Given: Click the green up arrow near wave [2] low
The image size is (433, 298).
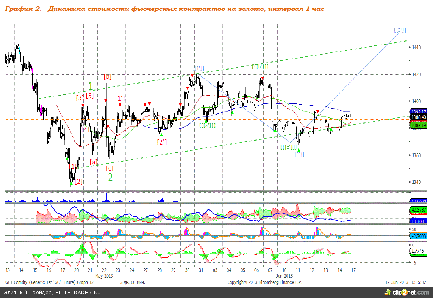Looking at the screenshot, I should coord(71,183).
